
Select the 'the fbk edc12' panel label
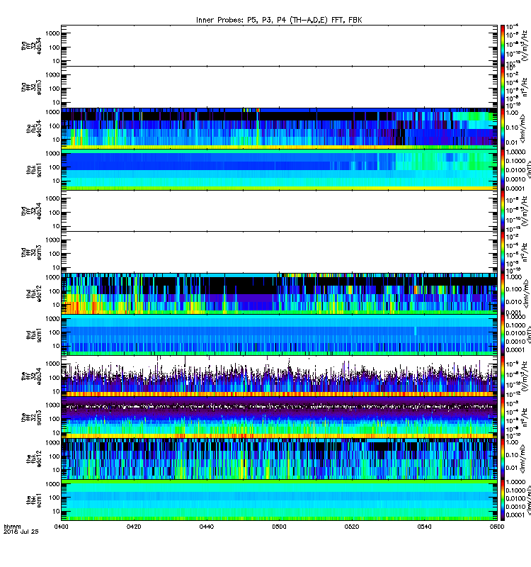pyautogui.click(x=34, y=459)
